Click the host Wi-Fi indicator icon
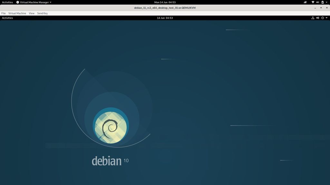The width and height of the screenshot is (330, 185). [313, 2]
